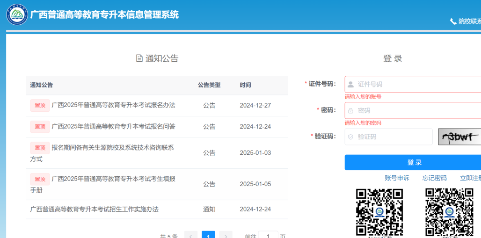Open notice 广西普通高等教育专升本考试招生工作实施办法
The height and width of the screenshot is (238, 481).
(95, 209)
